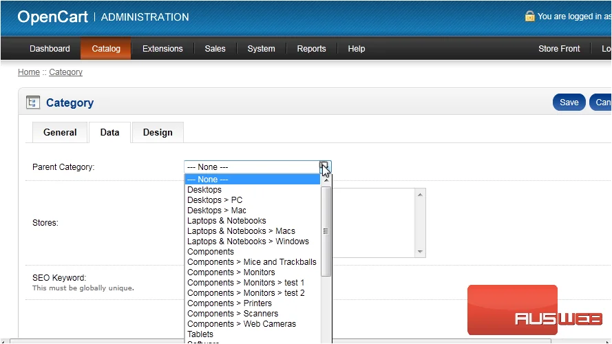The height and width of the screenshot is (344, 612).
Task: Pick 'Components > Mice and Trackballs'
Action: (252, 262)
